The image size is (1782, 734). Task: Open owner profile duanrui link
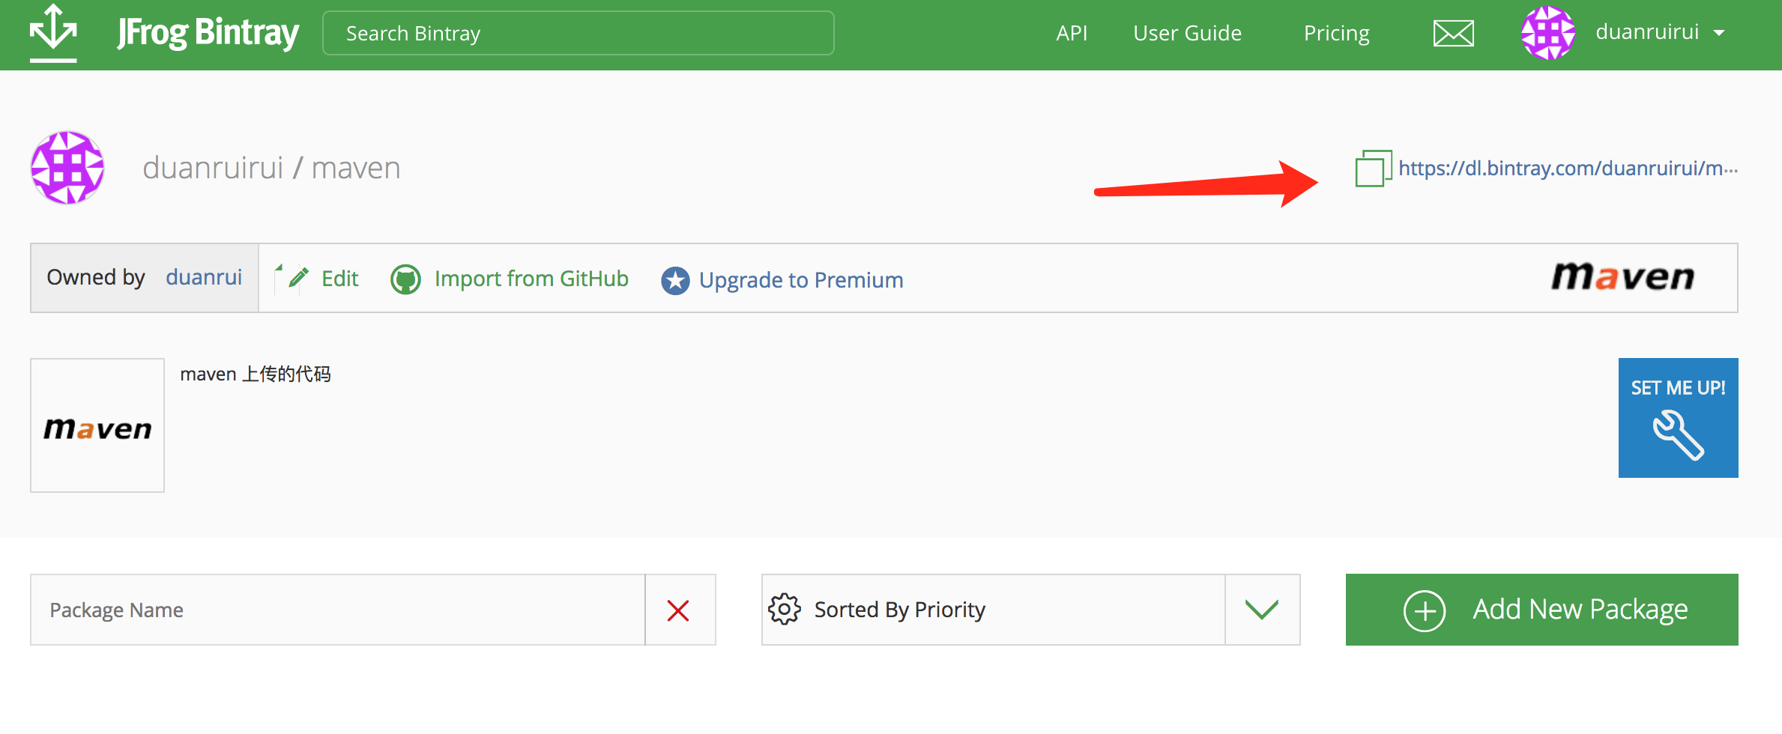[x=204, y=277]
